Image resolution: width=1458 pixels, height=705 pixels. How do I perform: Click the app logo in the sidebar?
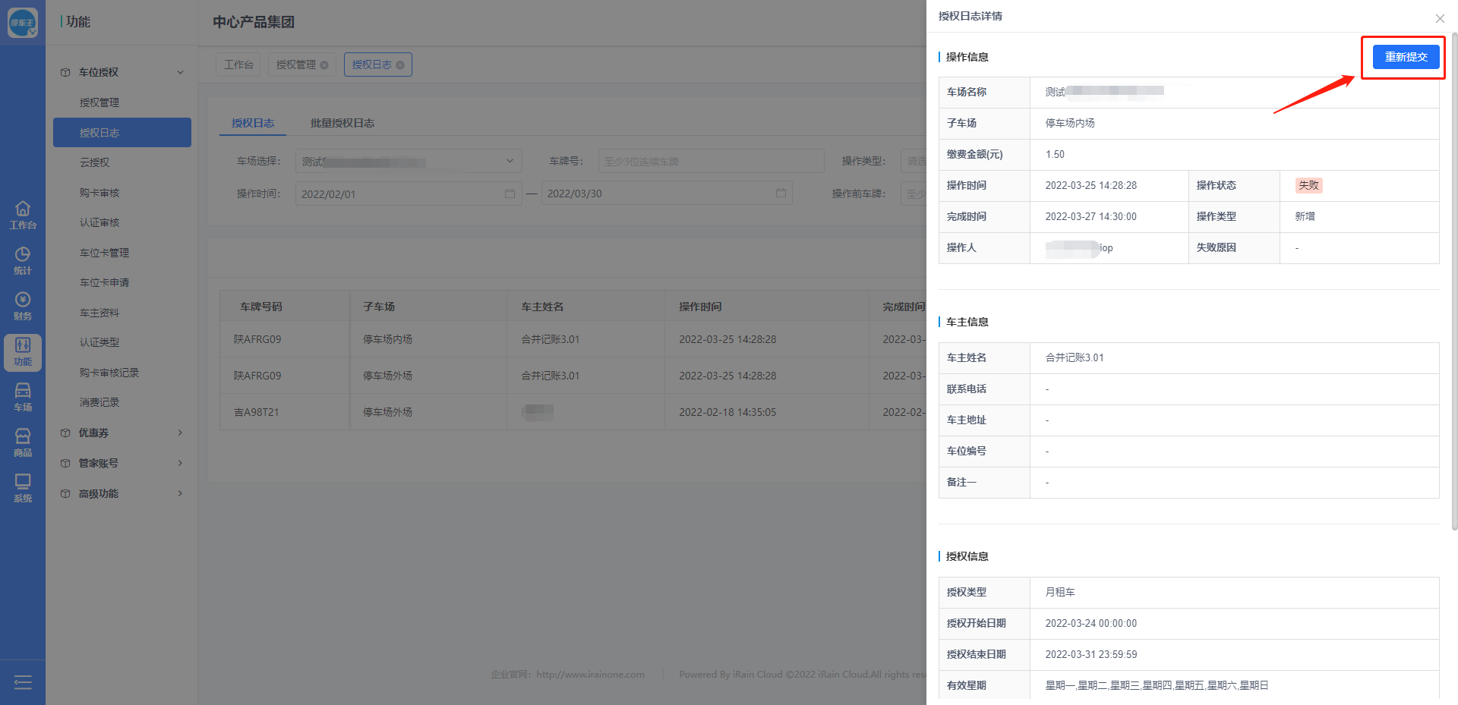[x=23, y=23]
